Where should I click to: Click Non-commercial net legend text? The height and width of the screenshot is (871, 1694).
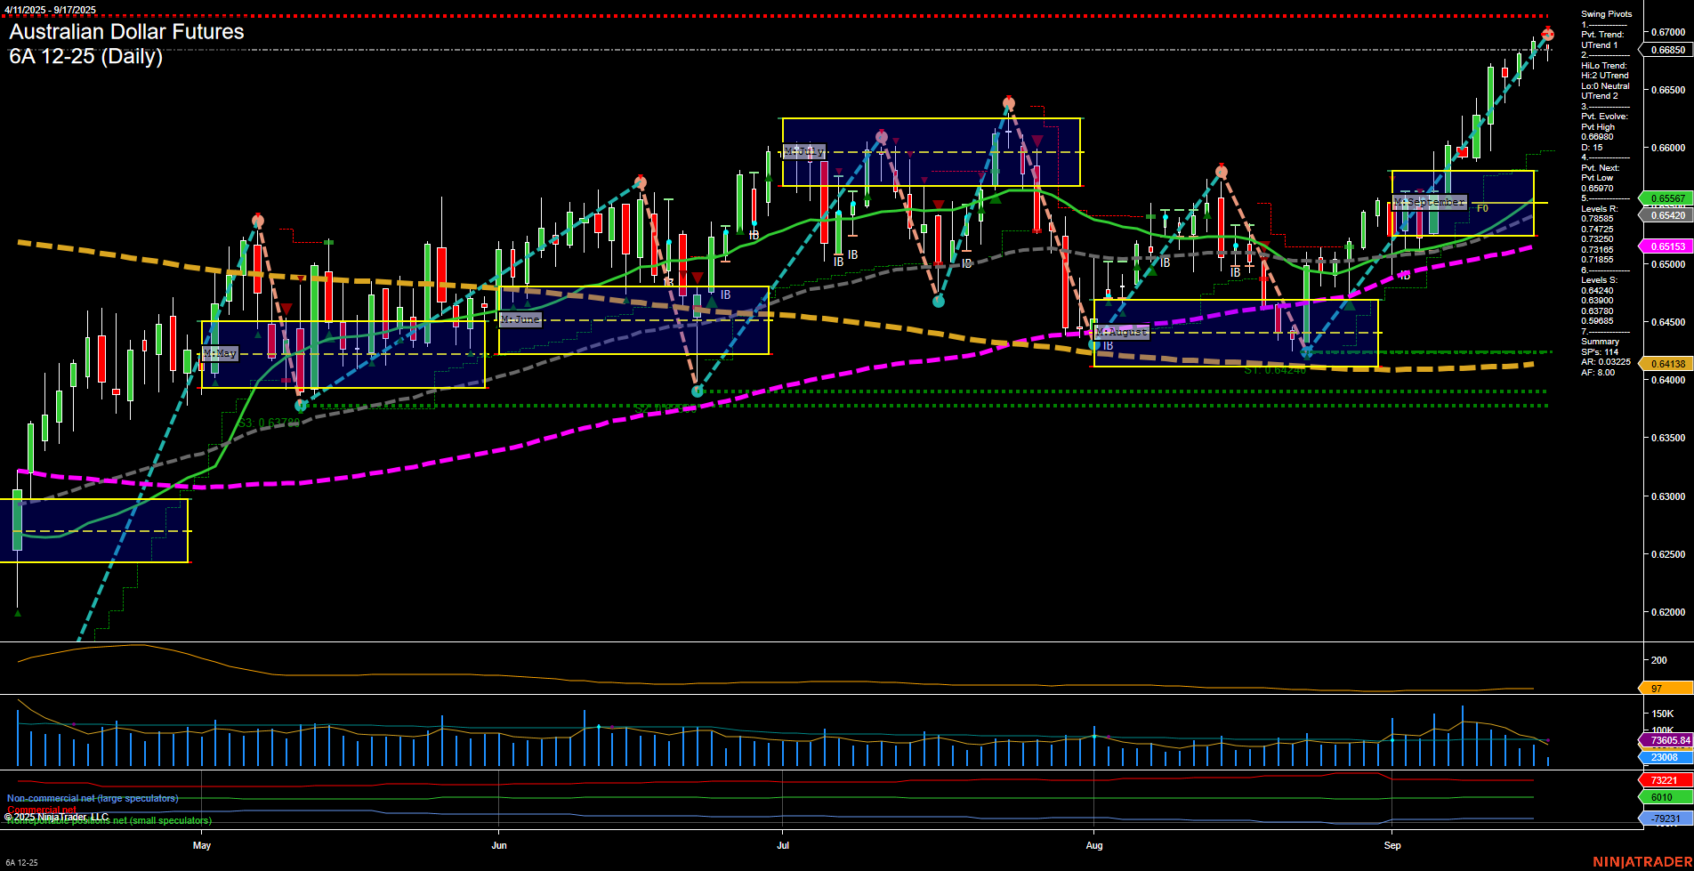[x=93, y=798]
